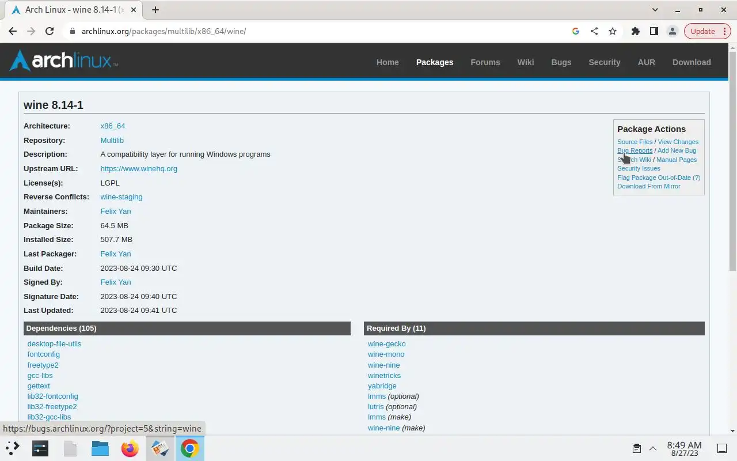
Task: Open the blank document taskbar icon
Action: click(x=70, y=448)
